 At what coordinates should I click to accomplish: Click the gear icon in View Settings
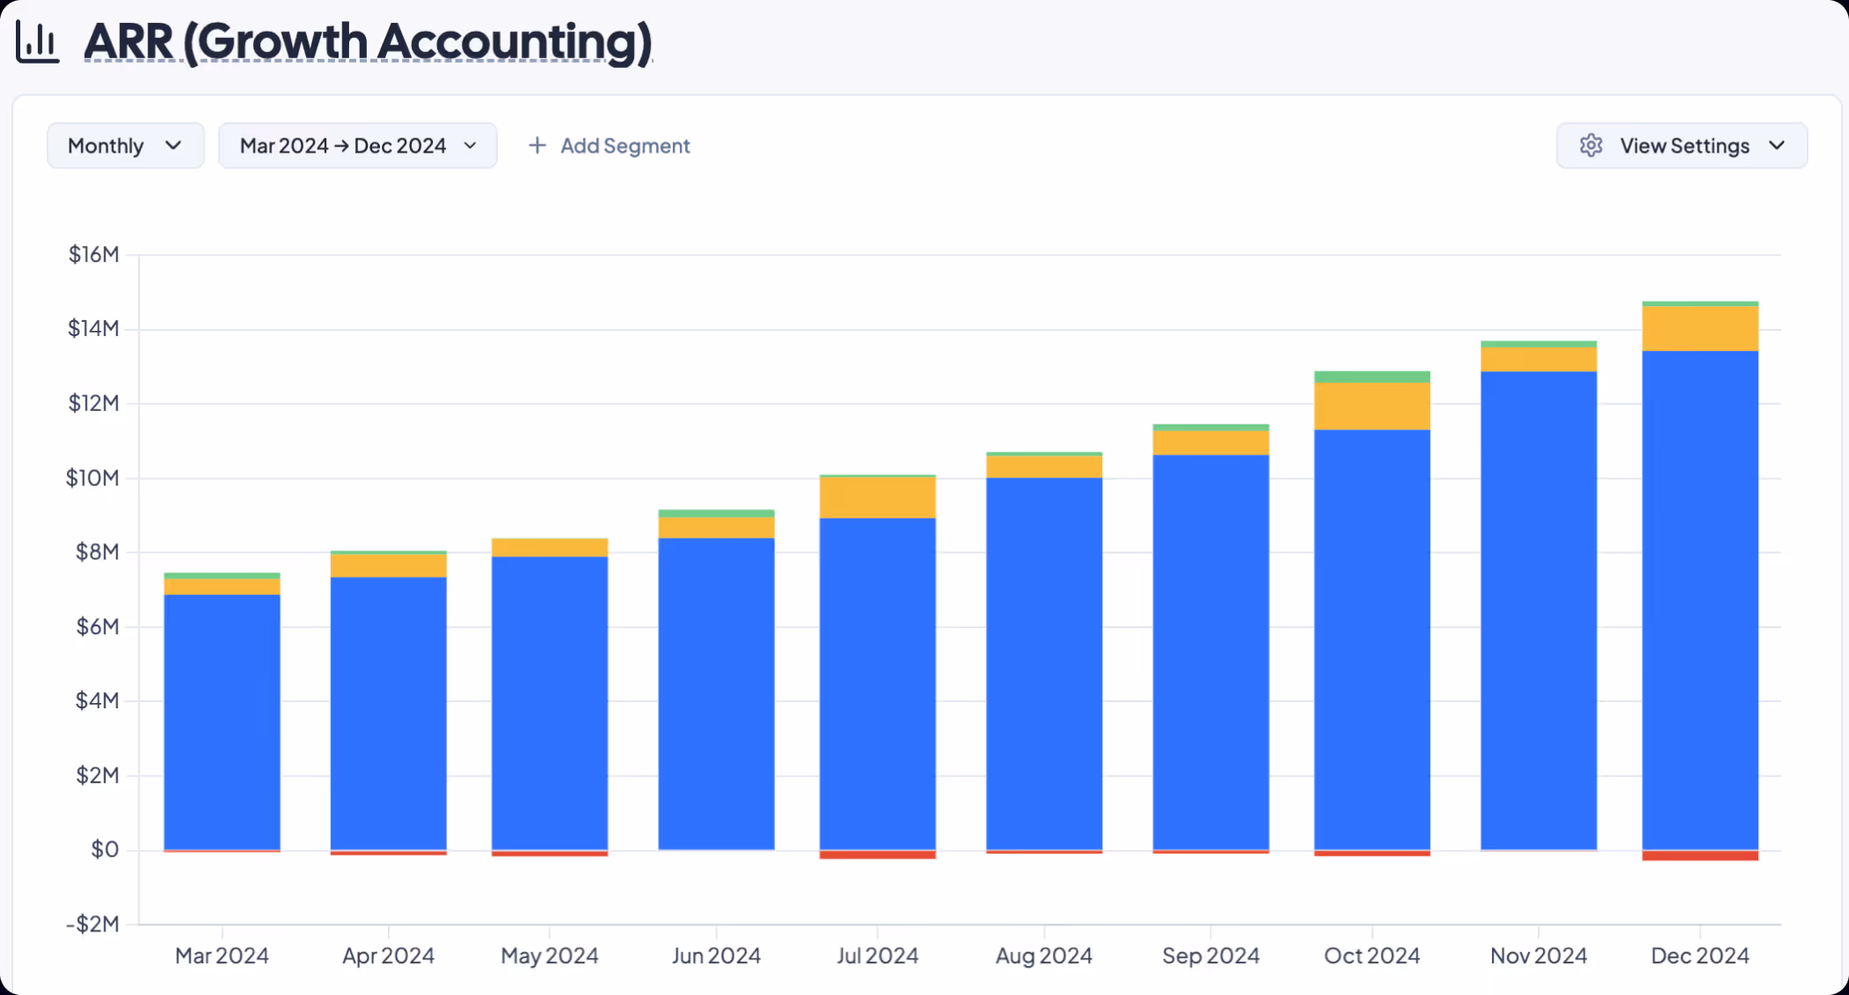(x=1591, y=146)
